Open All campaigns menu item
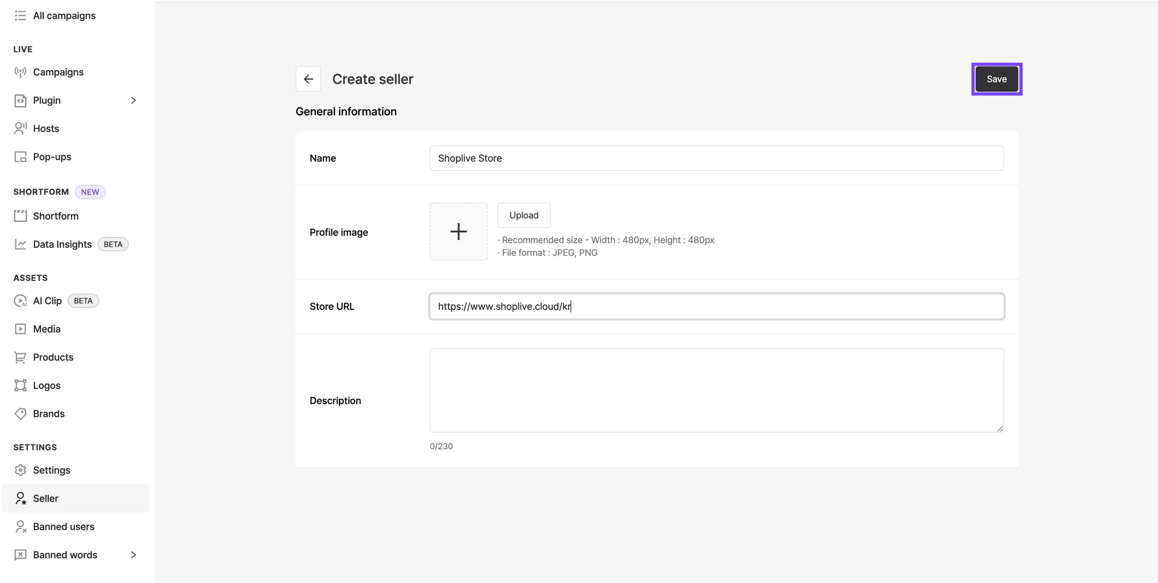The height and width of the screenshot is (583, 1158). 64,15
